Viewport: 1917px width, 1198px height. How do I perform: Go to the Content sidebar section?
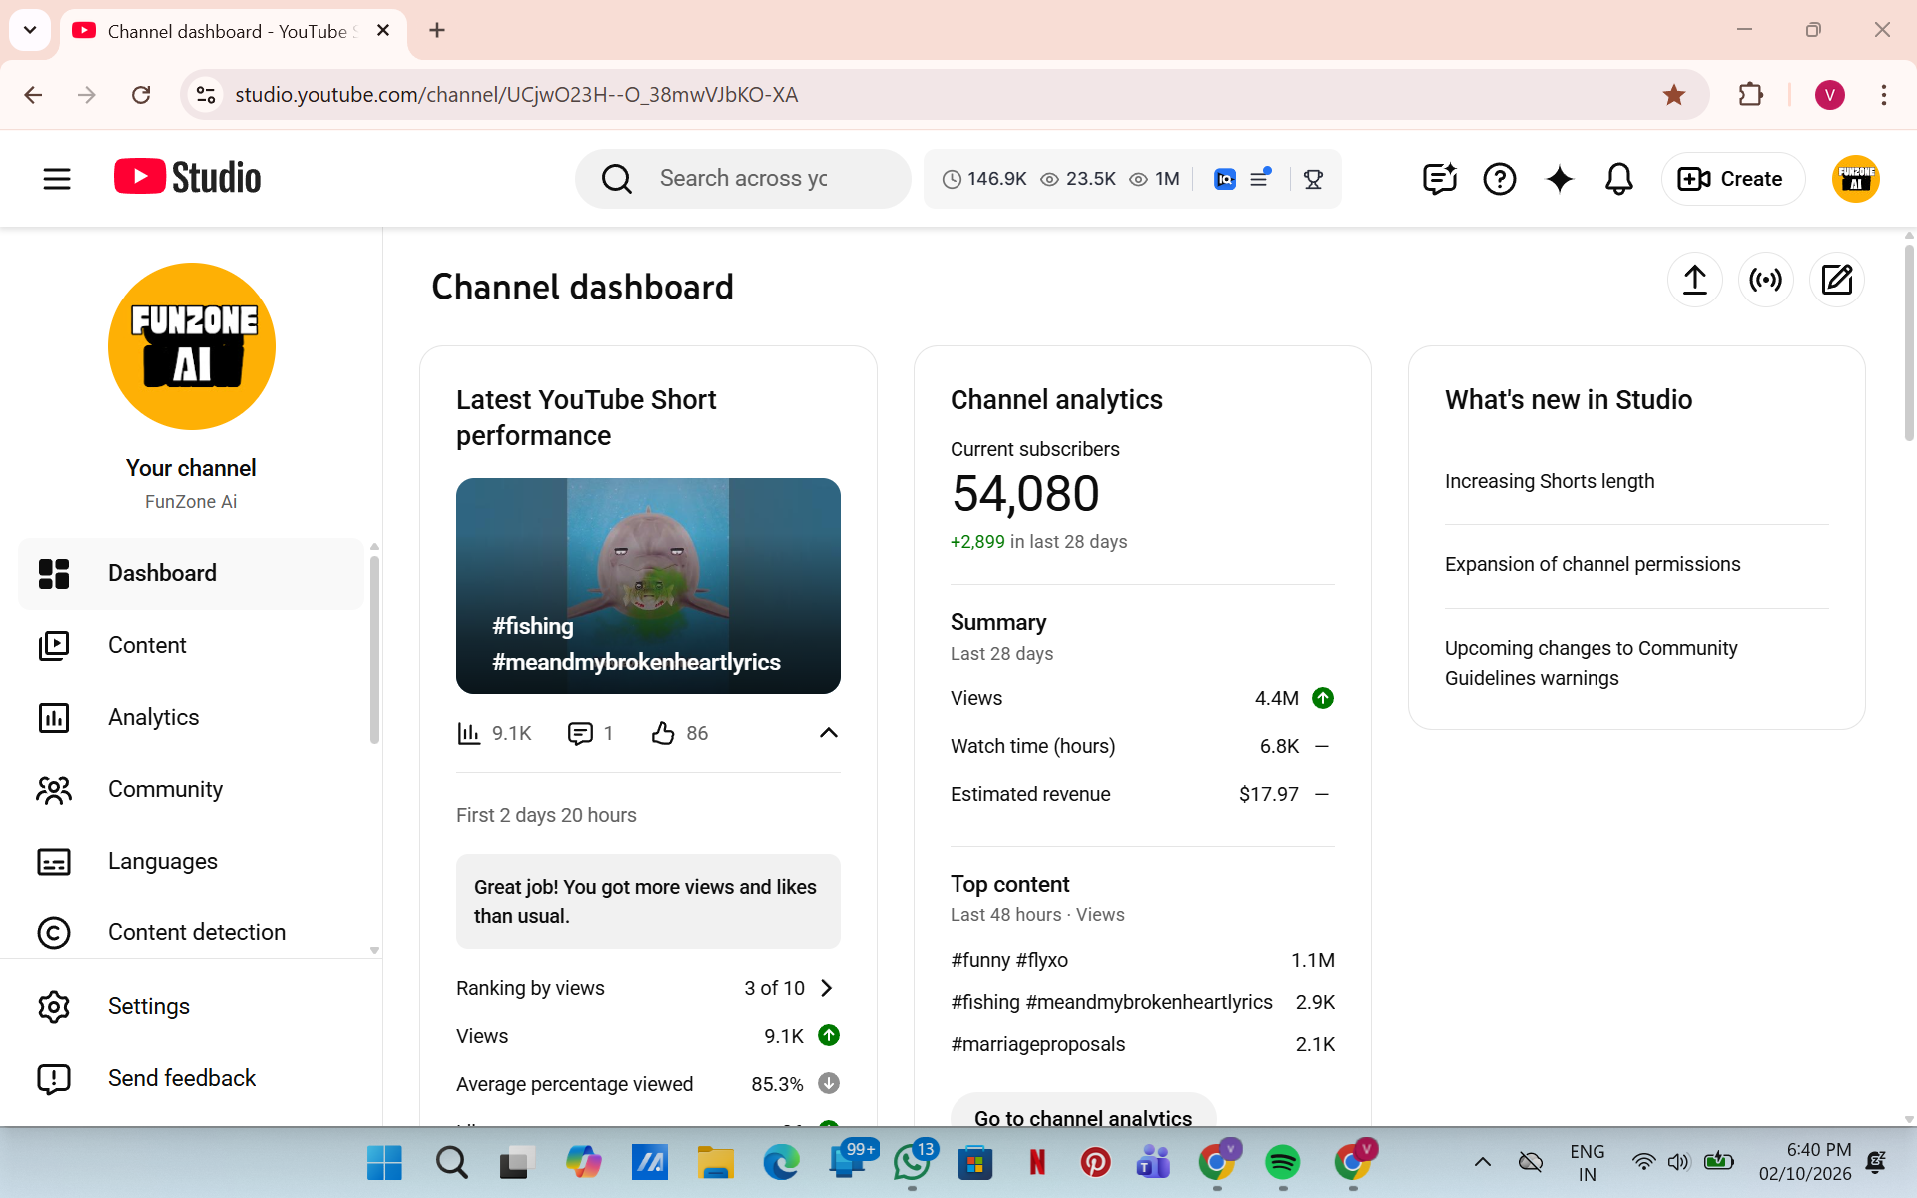pyautogui.click(x=147, y=645)
